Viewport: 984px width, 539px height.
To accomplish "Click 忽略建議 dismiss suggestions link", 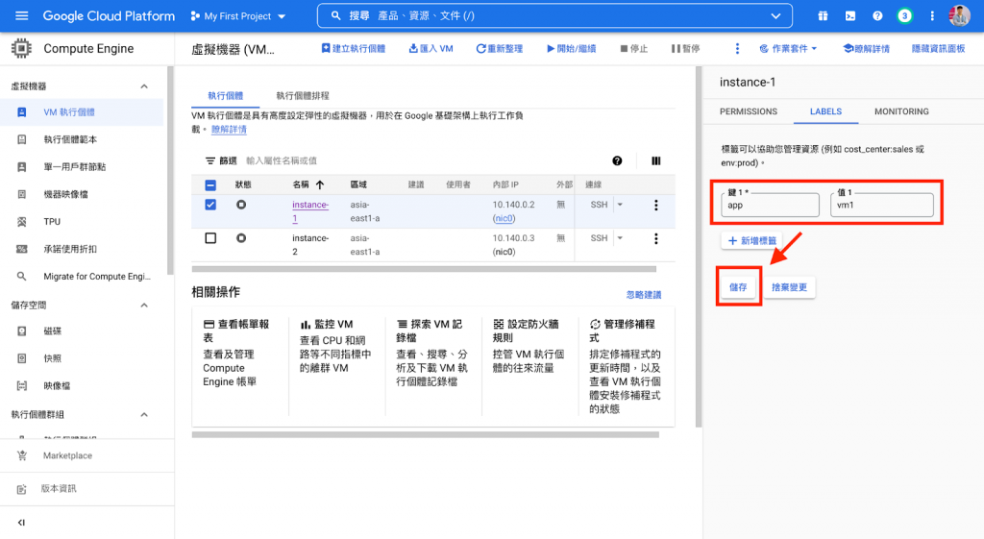I will point(643,294).
